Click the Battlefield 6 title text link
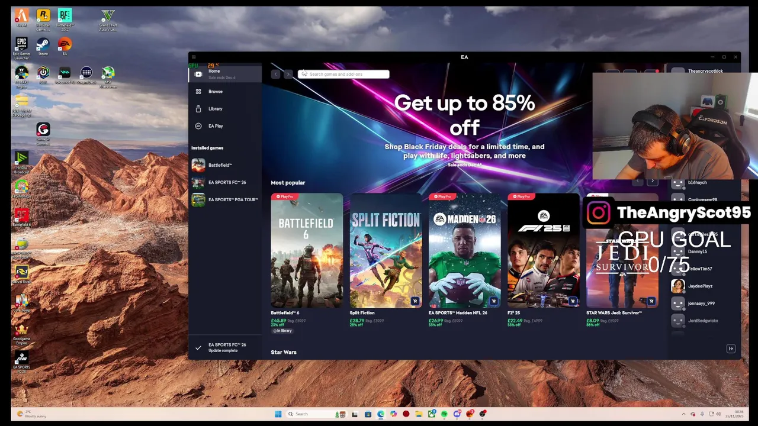 (x=285, y=313)
